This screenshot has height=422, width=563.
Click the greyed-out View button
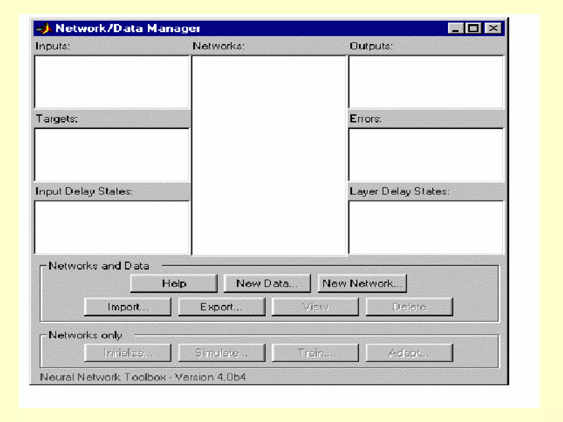click(315, 307)
